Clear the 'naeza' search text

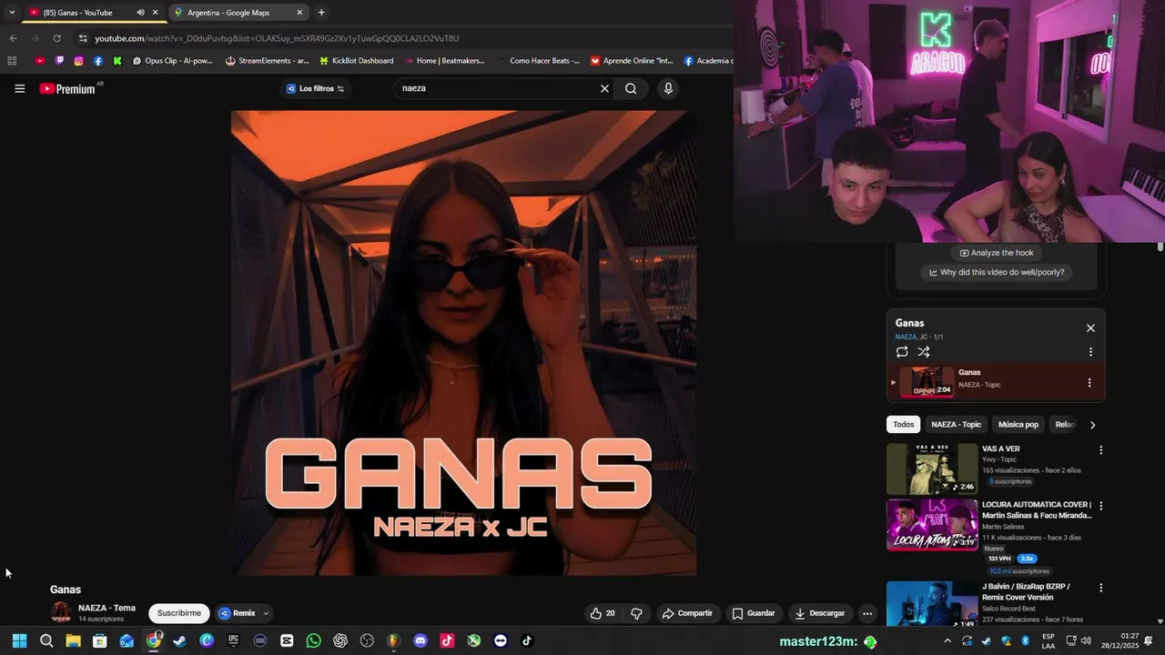pos(604,88)
